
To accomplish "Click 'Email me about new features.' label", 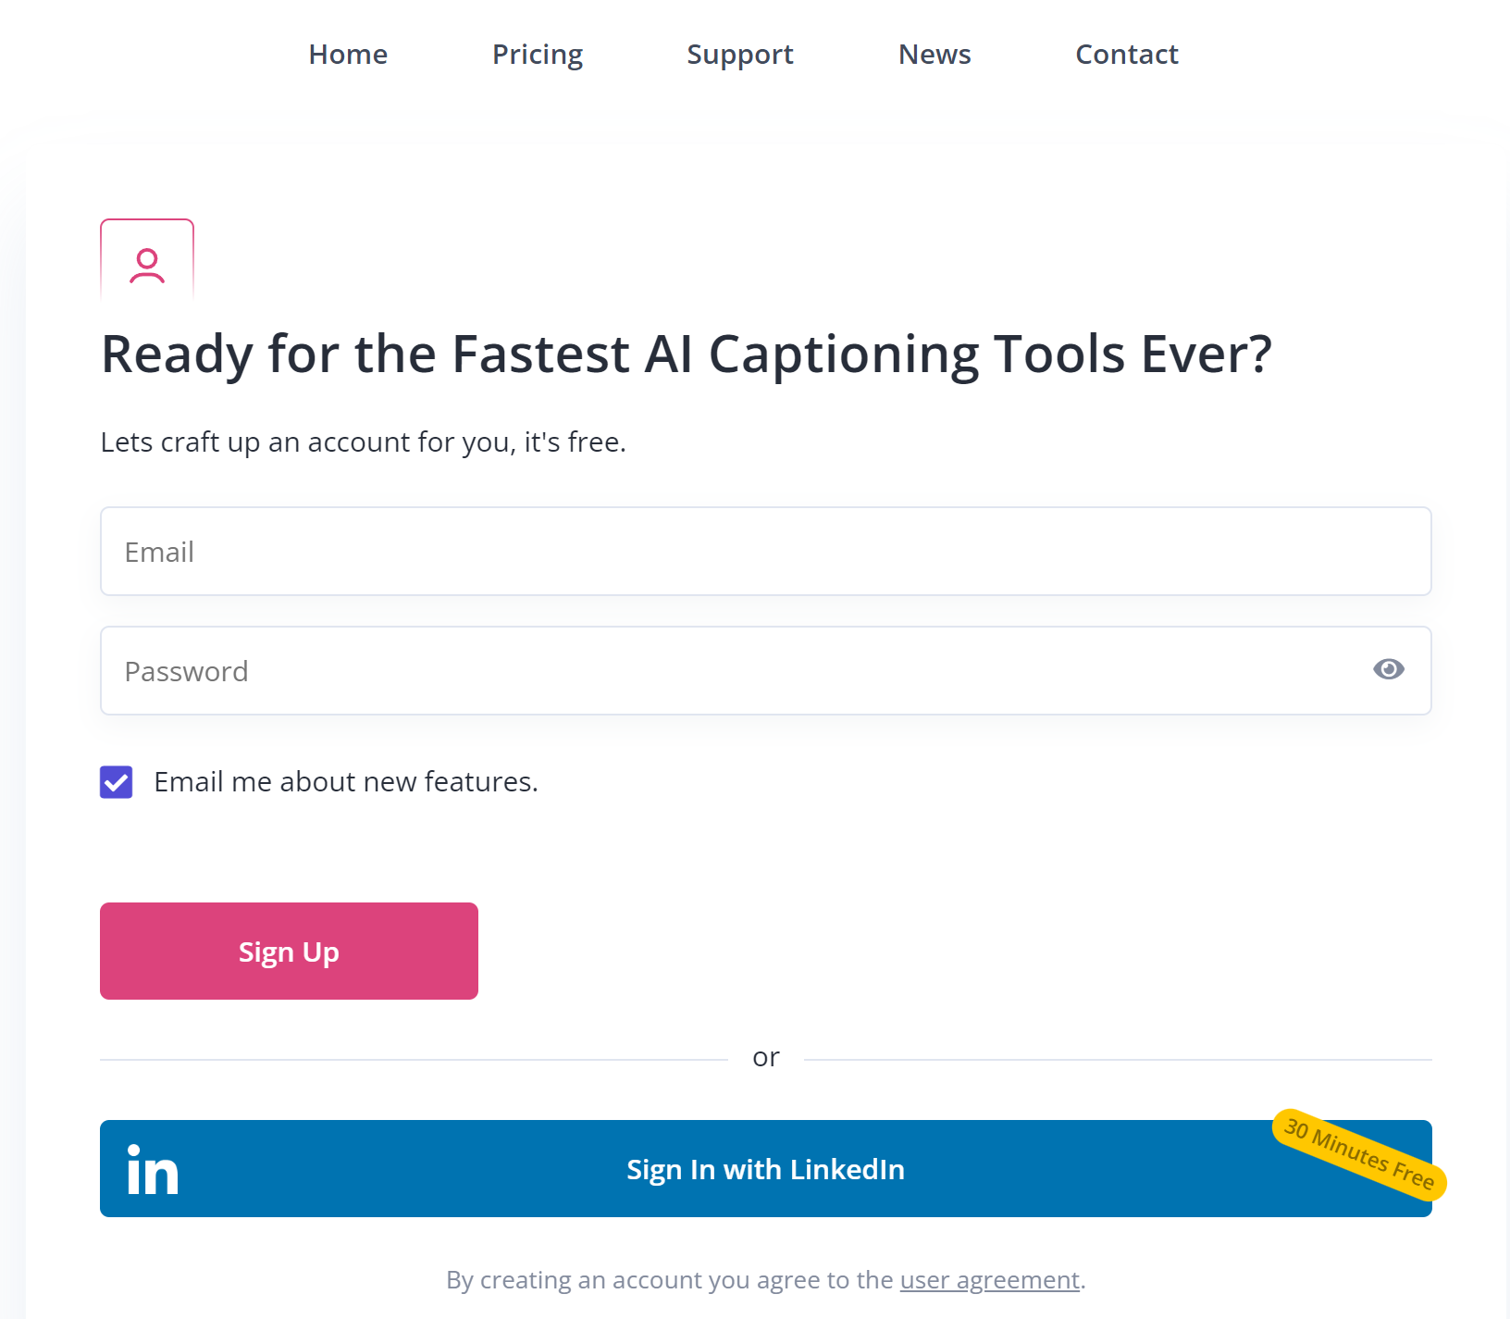I will [x=346, y=782].
